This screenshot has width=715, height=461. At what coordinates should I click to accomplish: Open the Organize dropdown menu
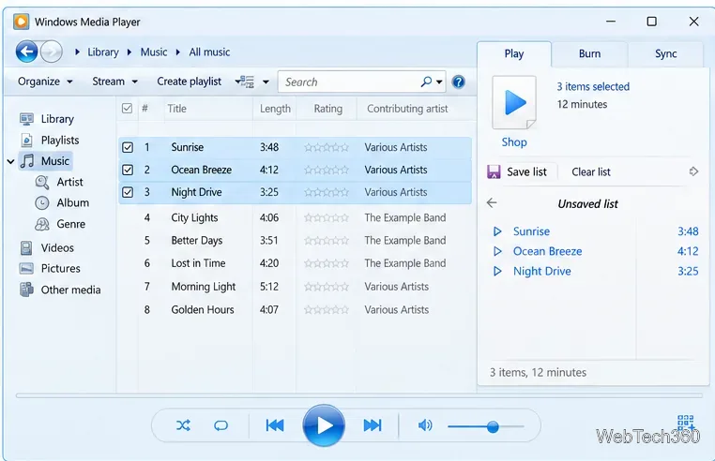pyautogui.click(x=45, y=82)
